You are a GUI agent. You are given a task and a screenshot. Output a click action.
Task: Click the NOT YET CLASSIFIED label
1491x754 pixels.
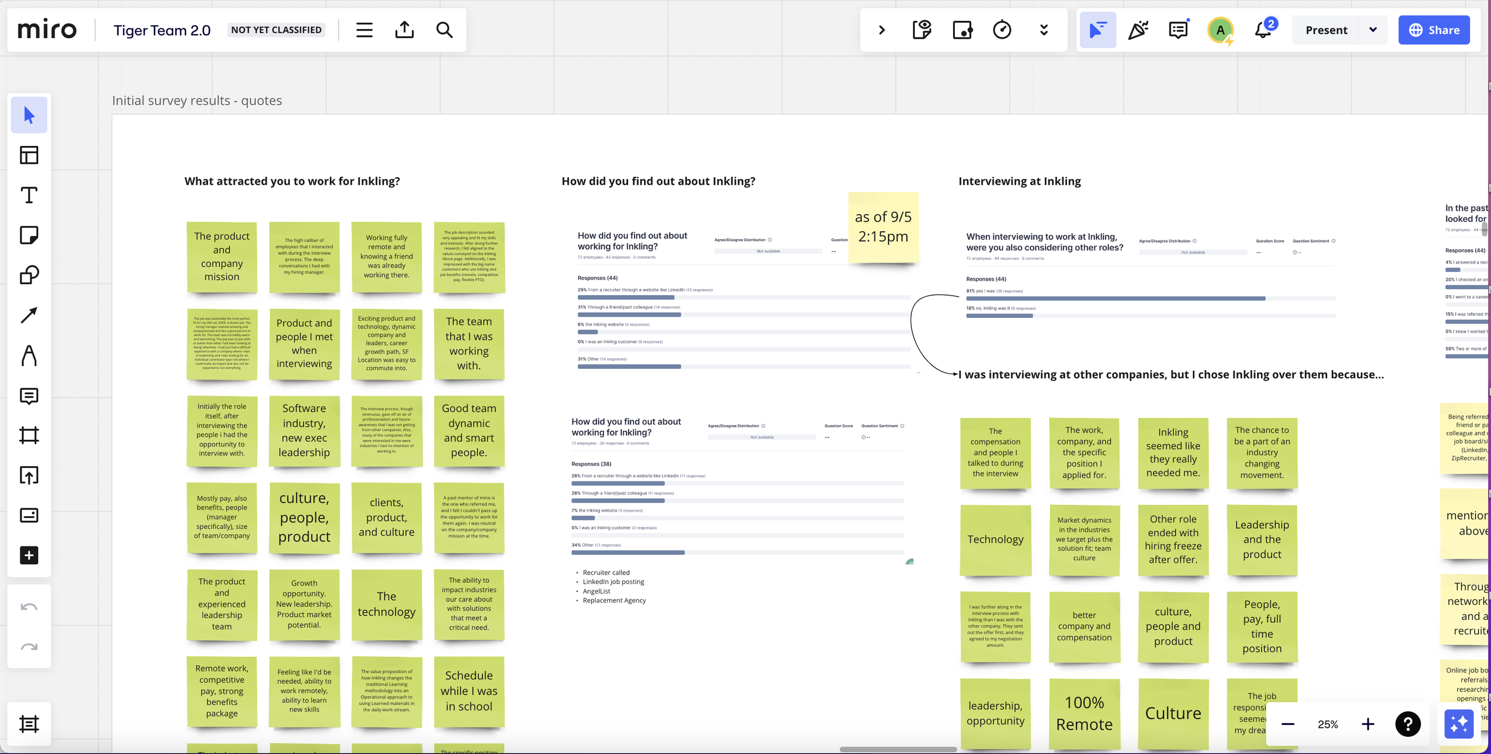(x=276, y=30)
